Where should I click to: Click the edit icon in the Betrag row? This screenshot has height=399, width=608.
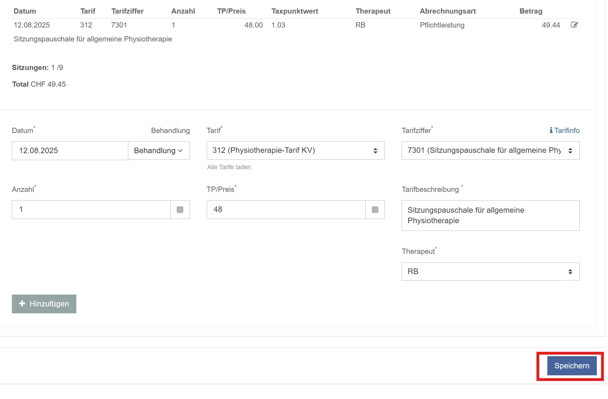pyautogui.click(x=574, y=25)
